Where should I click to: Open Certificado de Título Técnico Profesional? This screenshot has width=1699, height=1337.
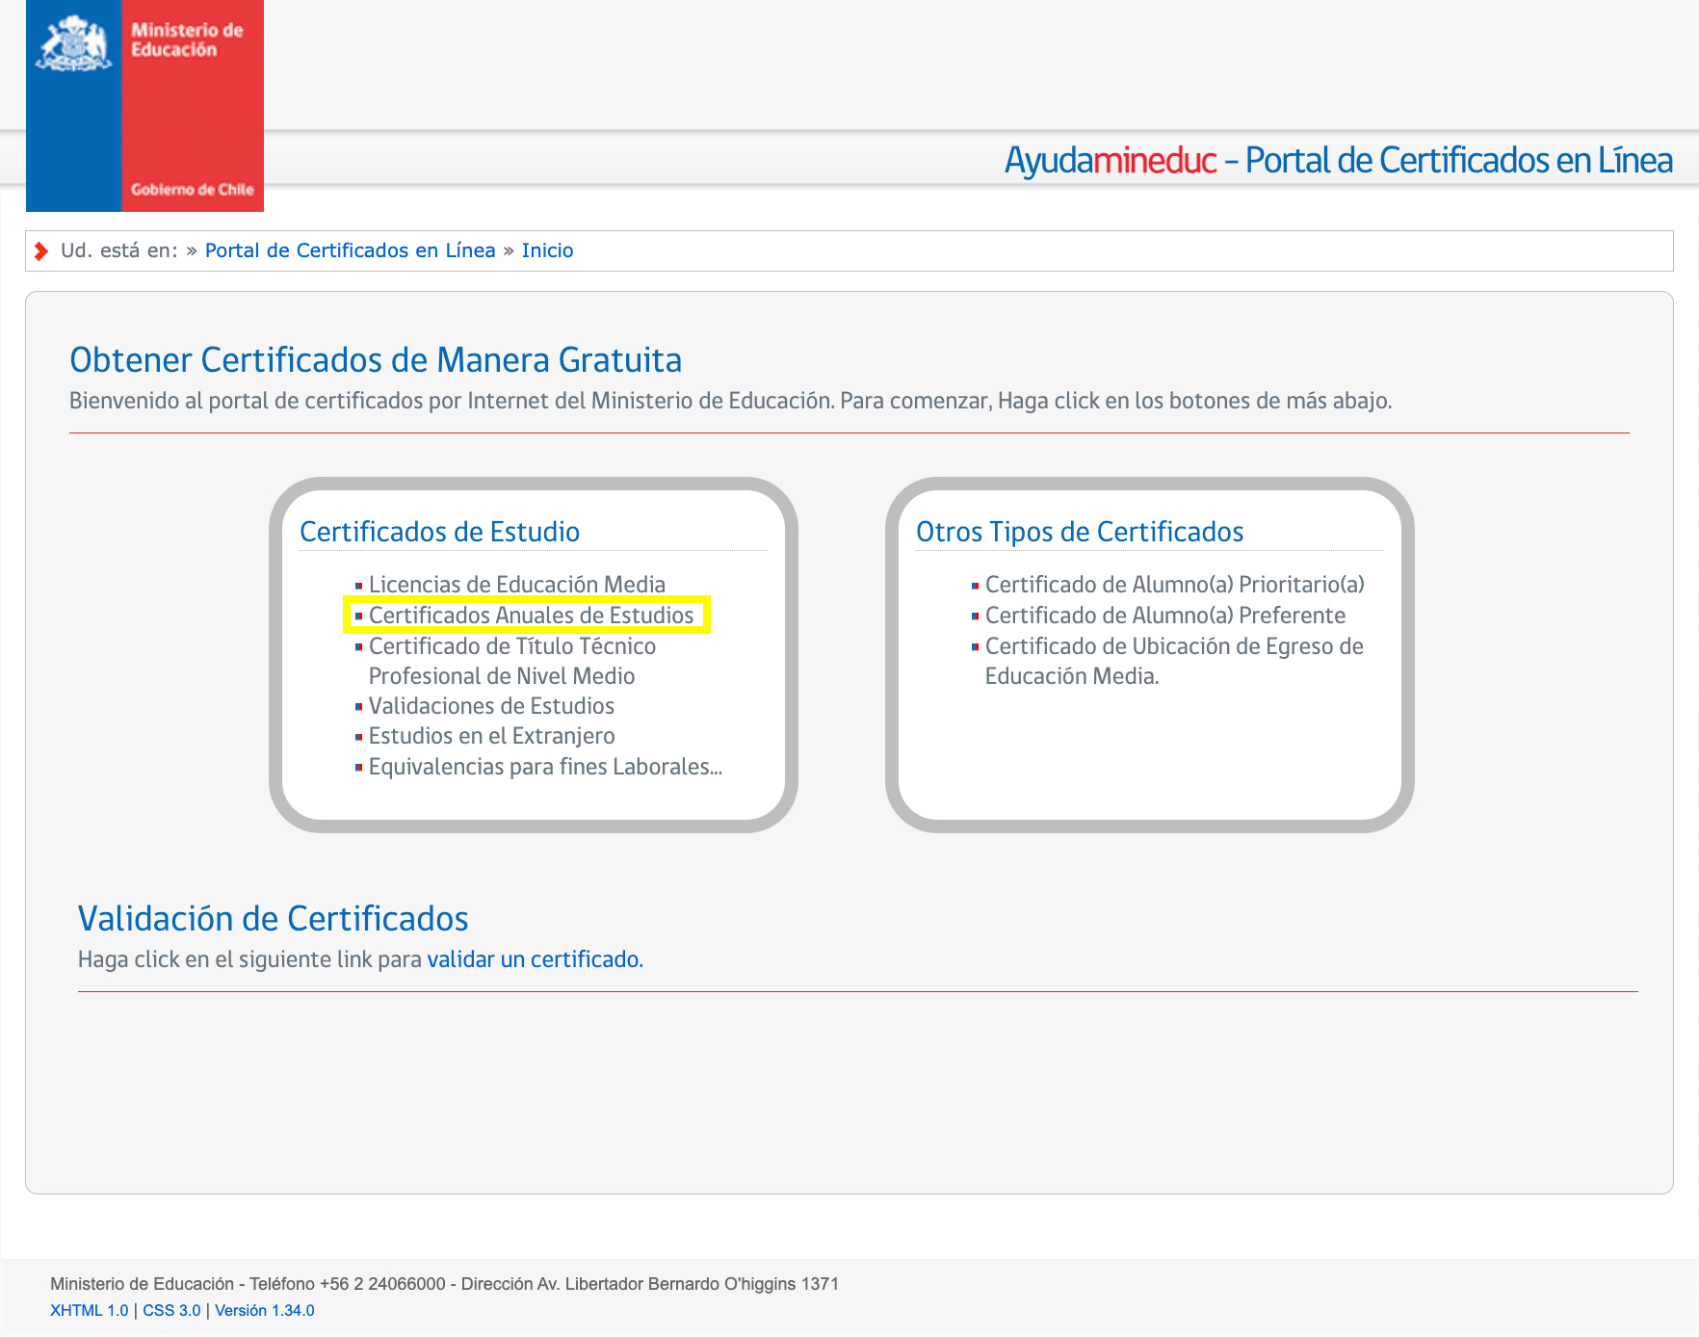(x=511, y=661)
